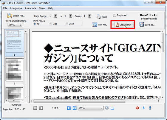167x120 pixels.
Task: Collapse thumbnails panel with left-edge arrow
Action: (4, 66)
